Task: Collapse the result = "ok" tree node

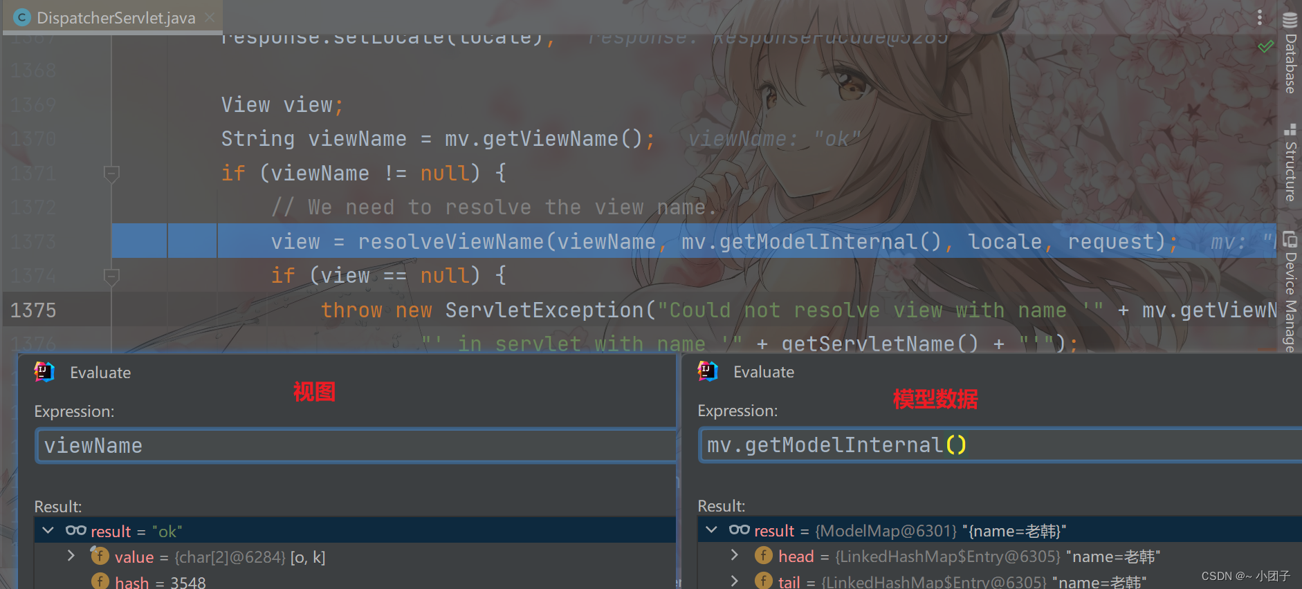Action: [48, 530]
